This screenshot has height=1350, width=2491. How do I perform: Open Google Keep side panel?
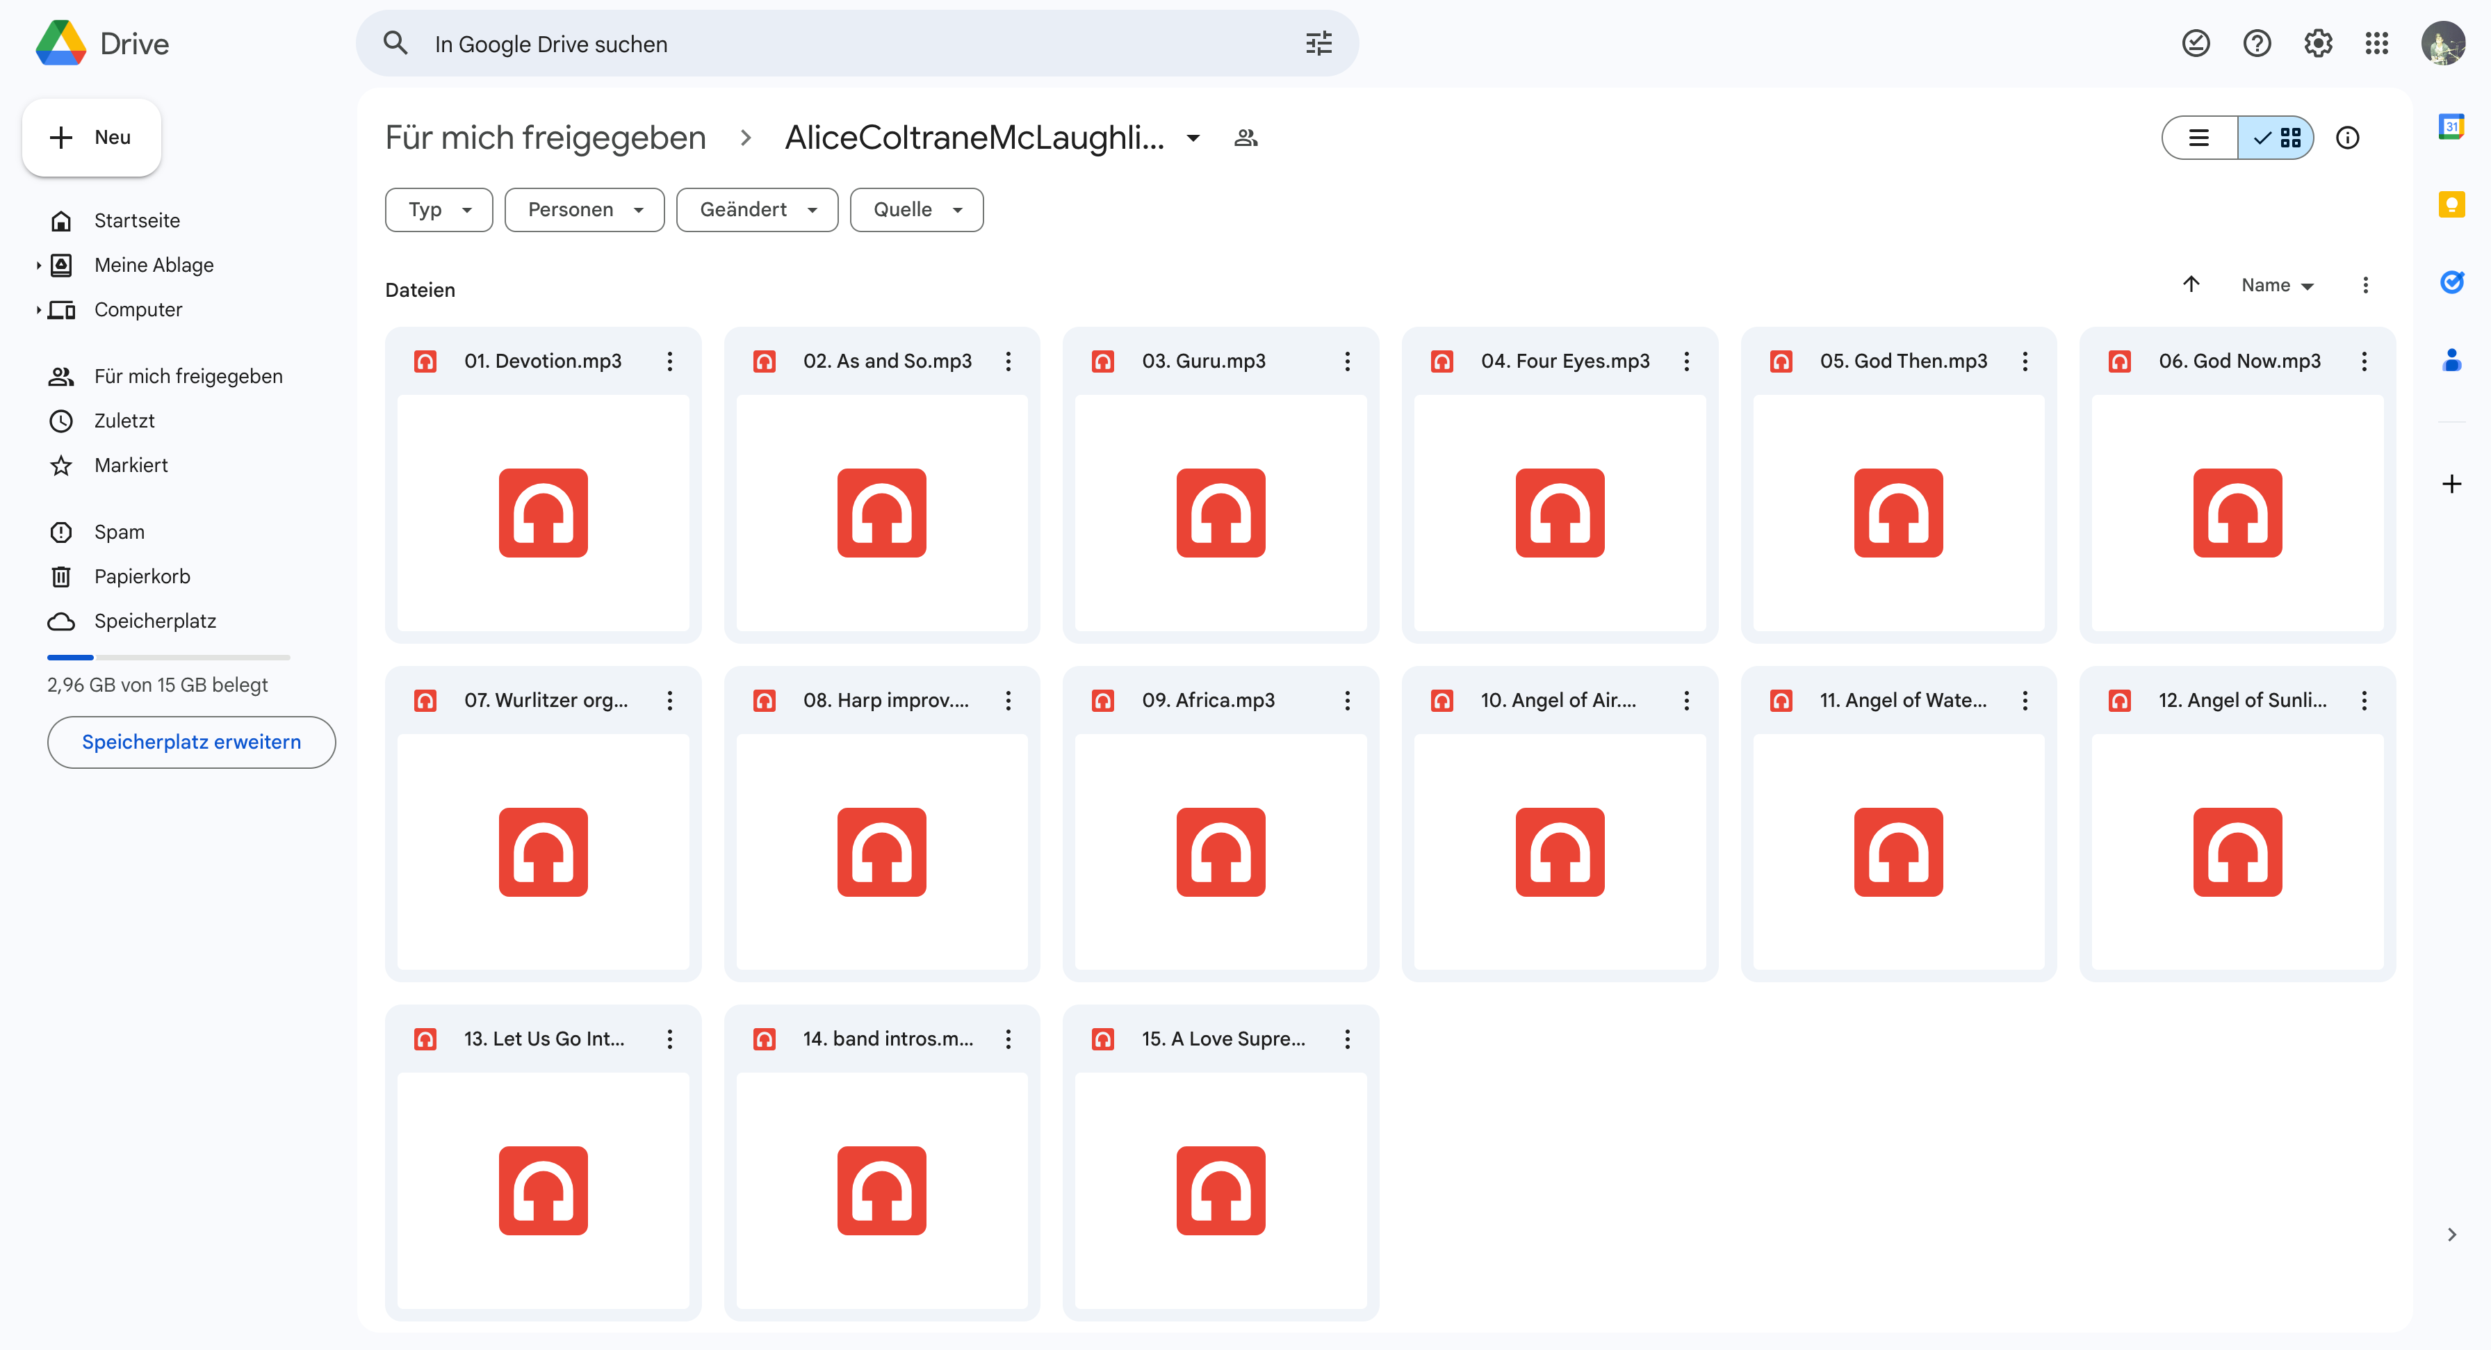click(2451, 204)
